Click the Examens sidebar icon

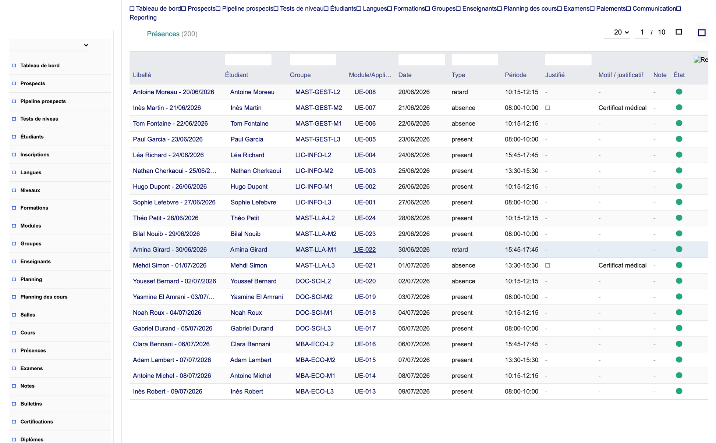pos(14,368)
